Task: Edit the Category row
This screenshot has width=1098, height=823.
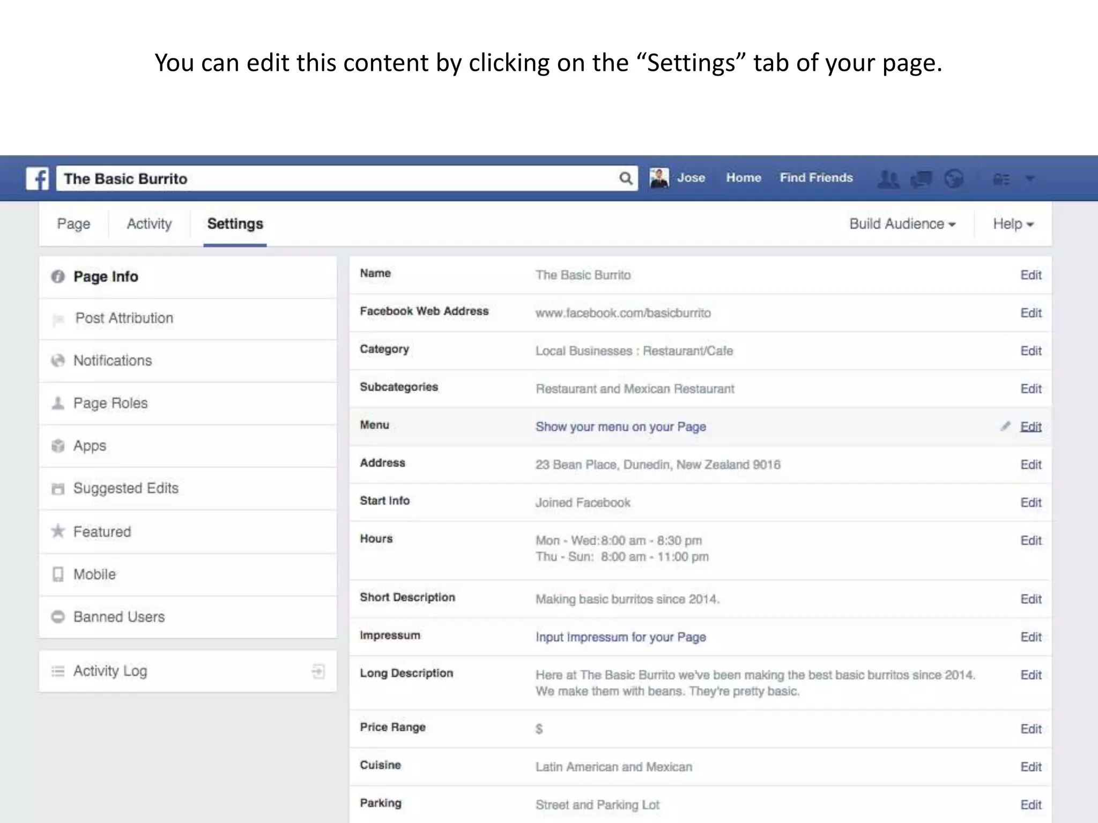Action: point(1030,351)
